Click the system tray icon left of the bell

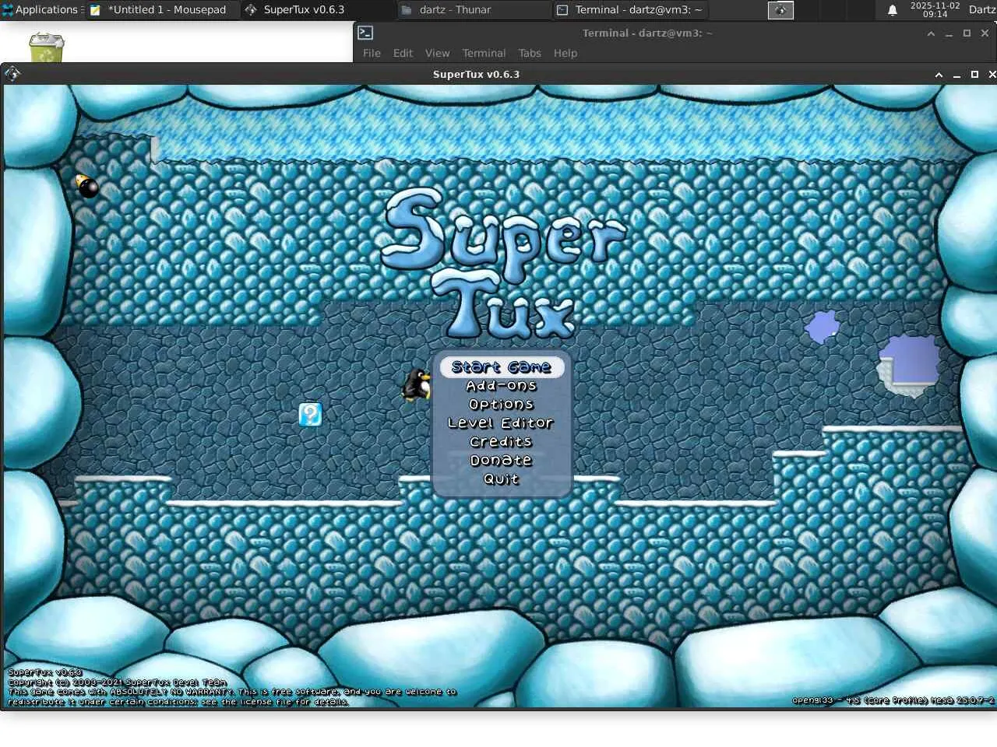pyautogui.click(x=780, y=9)
